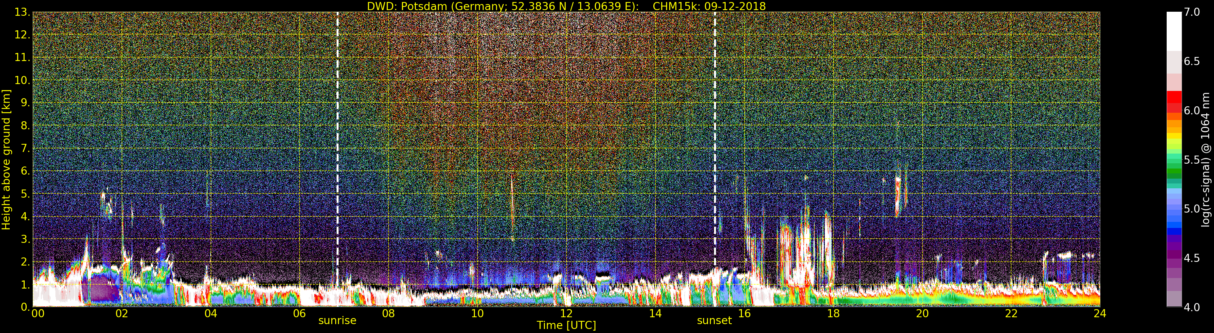Click the '7.' height tick label
1214x333 pixels.
25,148
